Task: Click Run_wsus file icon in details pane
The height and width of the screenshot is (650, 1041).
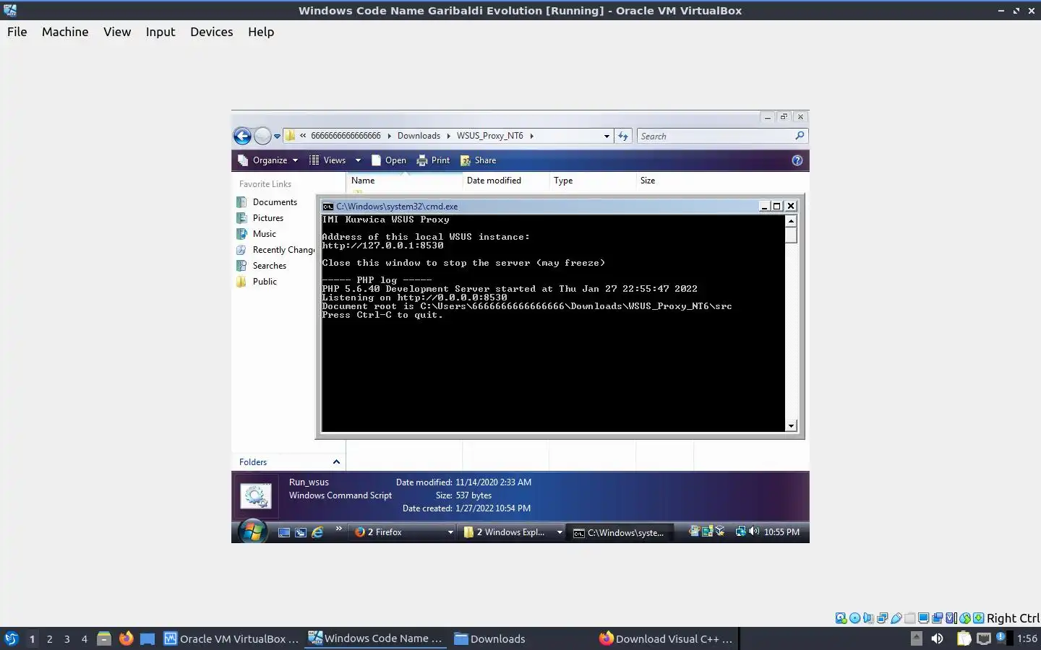Action: pos(255,496)
